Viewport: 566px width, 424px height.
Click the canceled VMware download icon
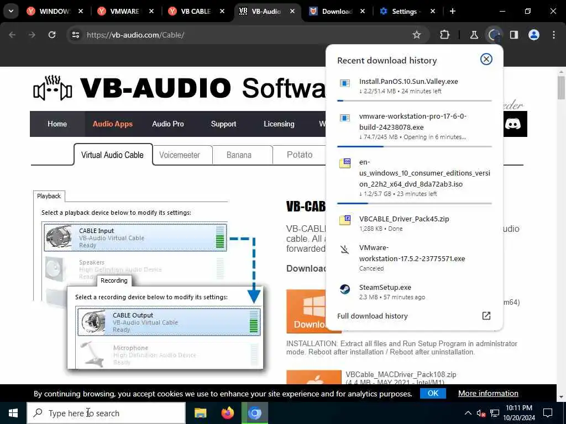345,249
